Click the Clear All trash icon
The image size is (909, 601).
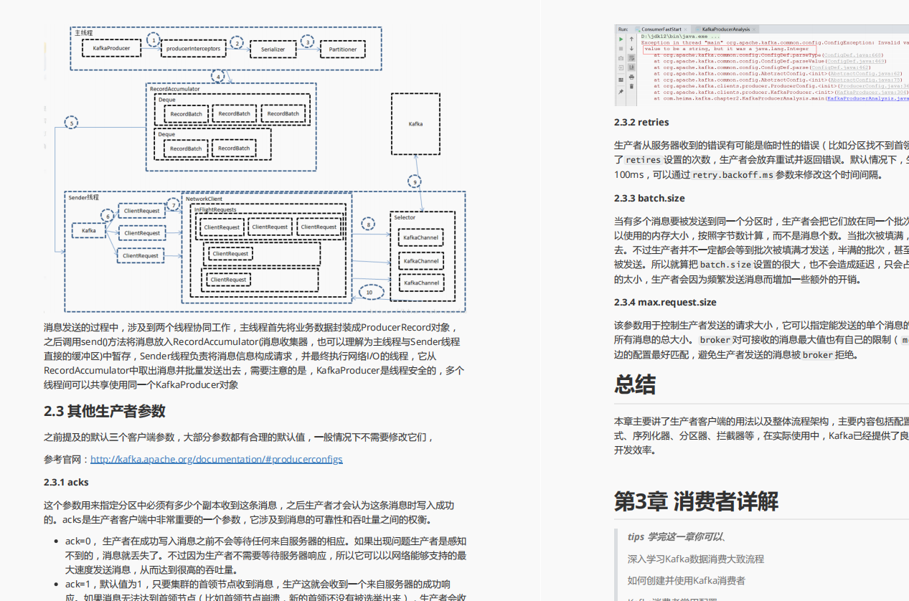[631, 86]
